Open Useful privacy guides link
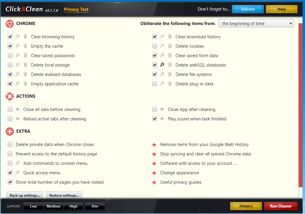The image size is (305, 214). tap(181, 182)
